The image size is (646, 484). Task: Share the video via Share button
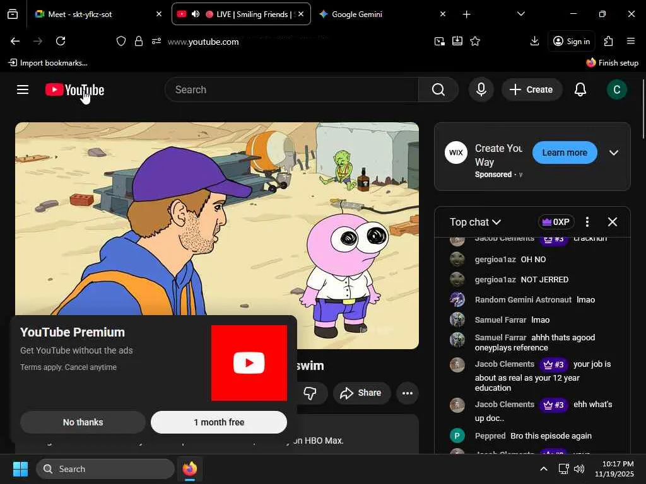pos(361,393)
